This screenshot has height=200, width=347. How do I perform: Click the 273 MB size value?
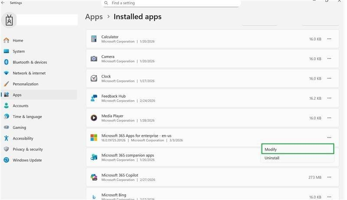315,177
